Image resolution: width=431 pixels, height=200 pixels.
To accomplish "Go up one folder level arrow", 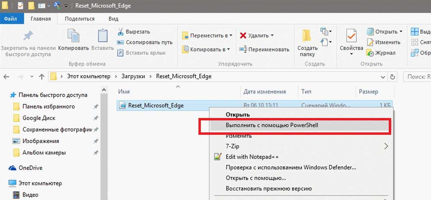I will click(x=42, y=76).
